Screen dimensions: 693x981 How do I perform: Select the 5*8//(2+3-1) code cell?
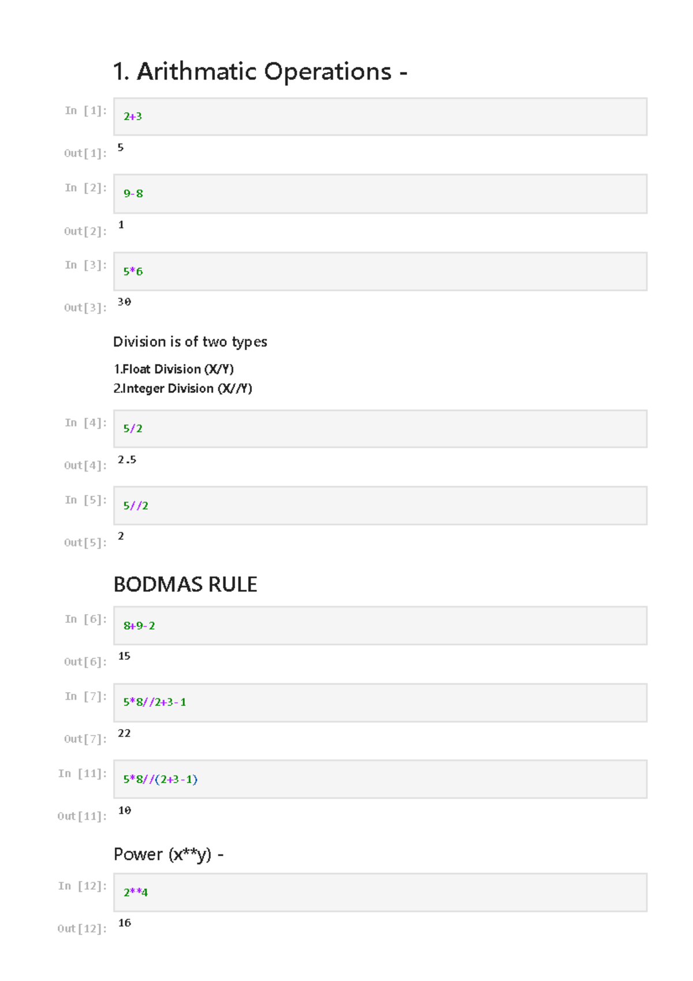pyautogui.click(x=379, y=779)
